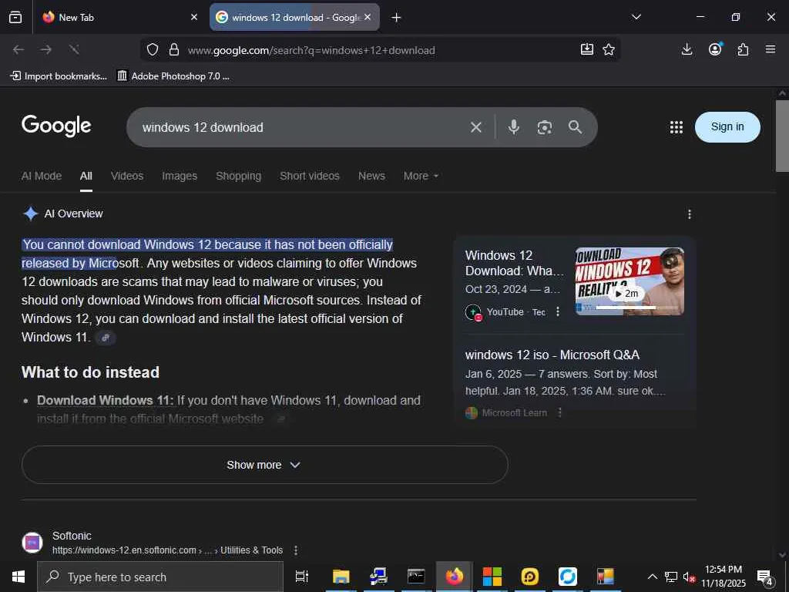Screen dimensions: 789x592
Task: Open Firefox hamburger application menu
Action: tap(771, 49)
